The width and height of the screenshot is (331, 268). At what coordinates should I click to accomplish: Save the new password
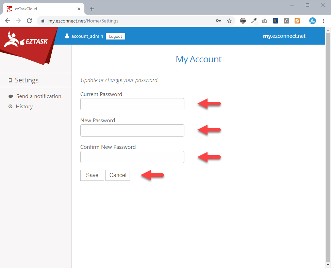pyautogui.click(x=92, y=175)
